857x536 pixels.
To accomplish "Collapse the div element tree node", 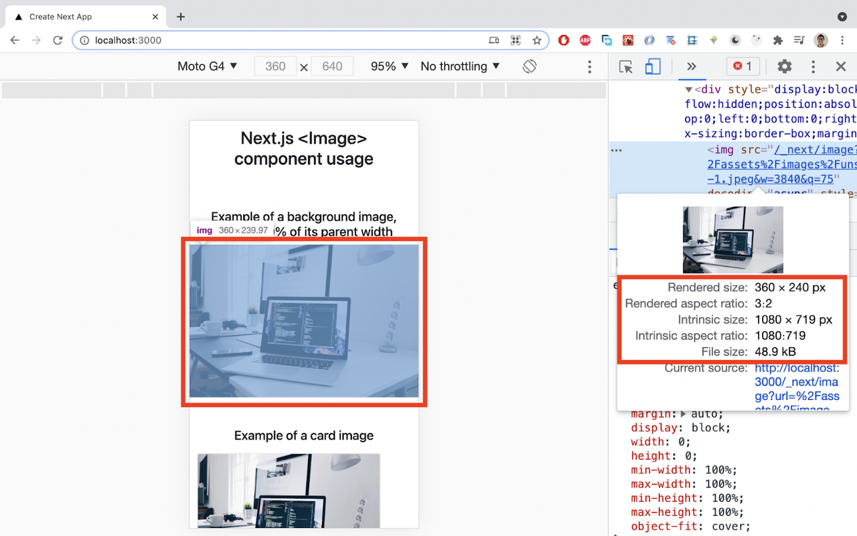I will click(x=689, y=89).
